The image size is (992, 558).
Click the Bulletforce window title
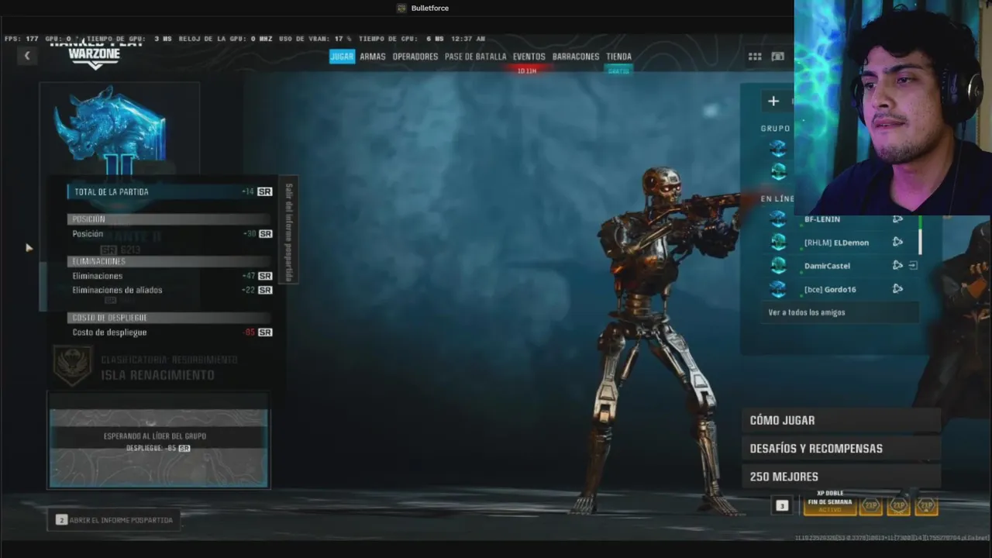pos(429,9)
